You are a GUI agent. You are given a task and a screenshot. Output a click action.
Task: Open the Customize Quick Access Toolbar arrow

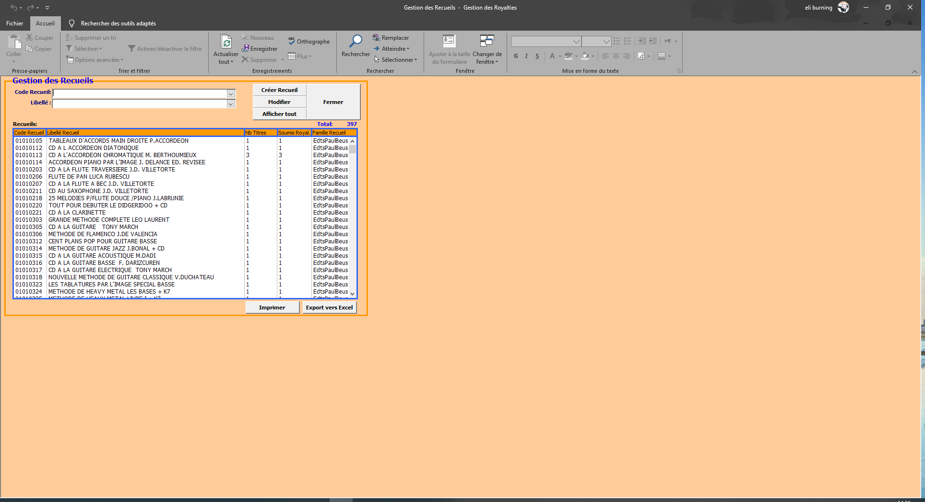[47, 8]
